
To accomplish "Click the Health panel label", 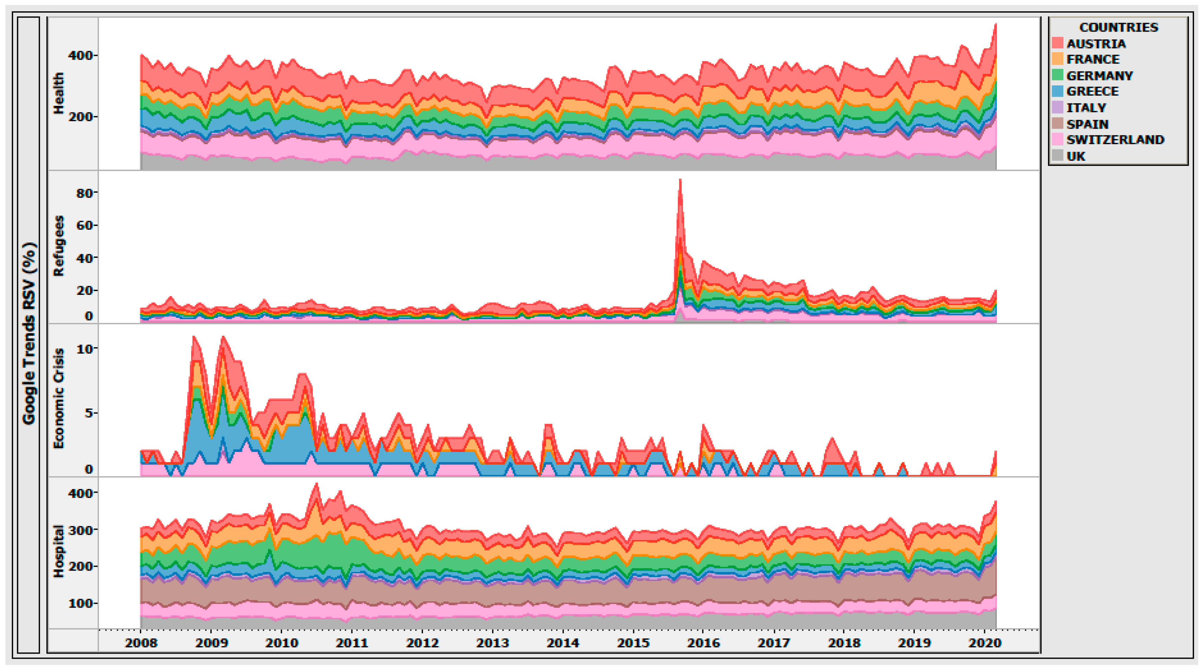I will [58, 93].
